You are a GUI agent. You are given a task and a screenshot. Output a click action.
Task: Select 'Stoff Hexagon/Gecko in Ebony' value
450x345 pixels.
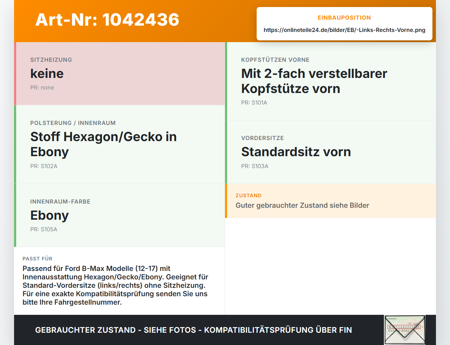[x=103, y=144]
